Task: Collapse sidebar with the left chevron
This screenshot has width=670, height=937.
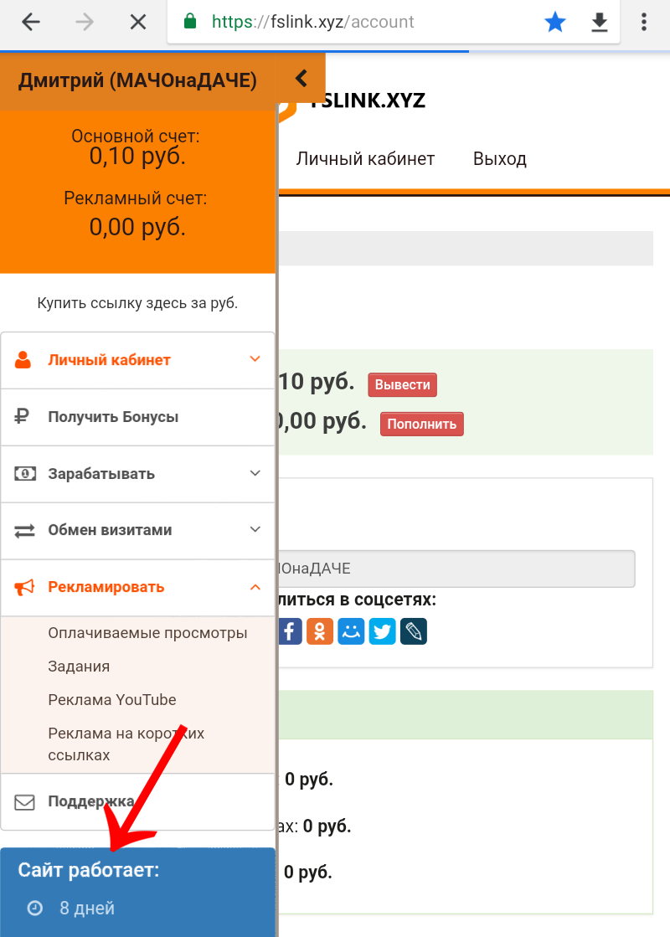Action: (301, 80)
